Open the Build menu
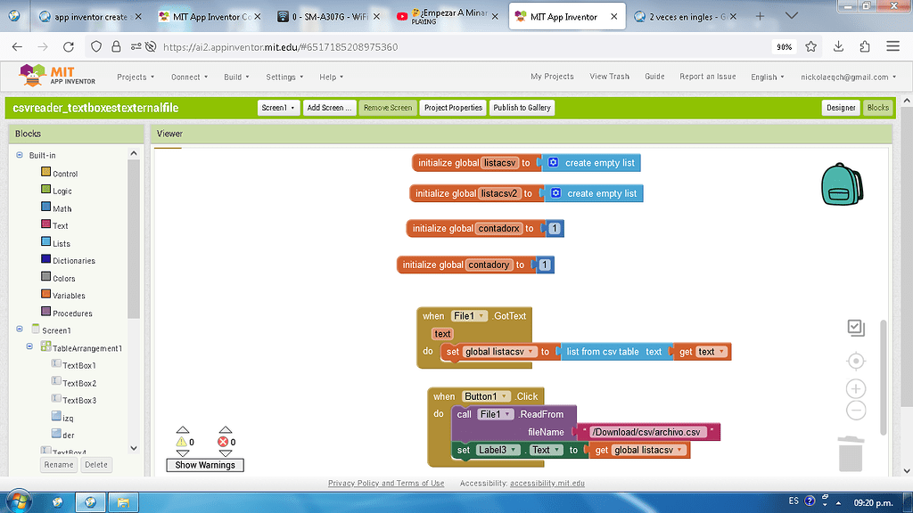 [x=234, y=77]
